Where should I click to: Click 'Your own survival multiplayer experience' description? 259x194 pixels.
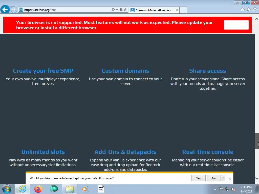click(x=43, y=81)
